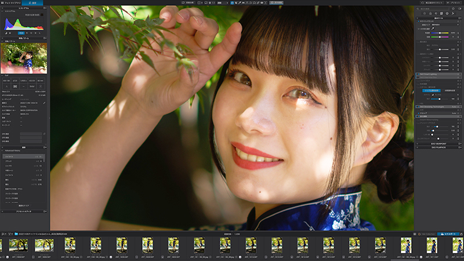464x261 pixels.
Task: Open the histogram palette menu icon
Action: [x=45, y=8]
